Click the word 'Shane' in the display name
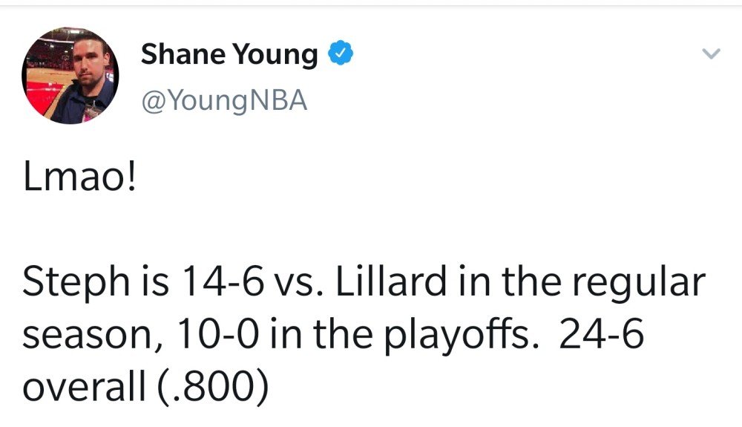742x427 pixels. click(183, 53)
